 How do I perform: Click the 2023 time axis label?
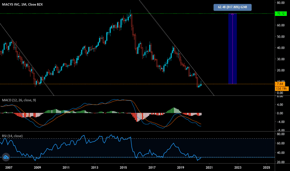pos(238,168)
